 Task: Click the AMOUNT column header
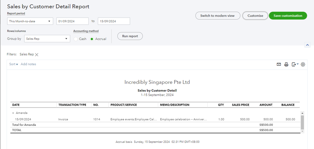(x=266, y=105)
